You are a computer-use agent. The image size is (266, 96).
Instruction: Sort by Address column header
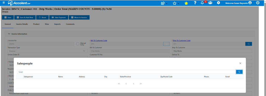coord(82,77)
